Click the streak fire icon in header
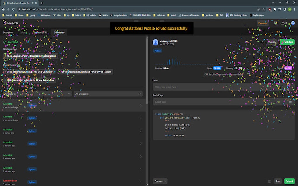Screen dimensions: 298x186 283,23
